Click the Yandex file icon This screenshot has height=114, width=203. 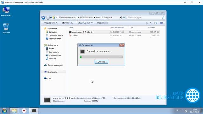click(70, 35)
